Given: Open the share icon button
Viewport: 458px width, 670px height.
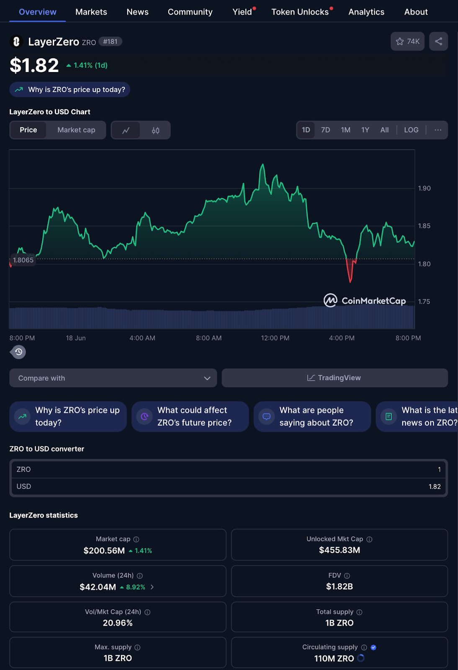Looking at the screenshot, I should (x=438, y=41).
